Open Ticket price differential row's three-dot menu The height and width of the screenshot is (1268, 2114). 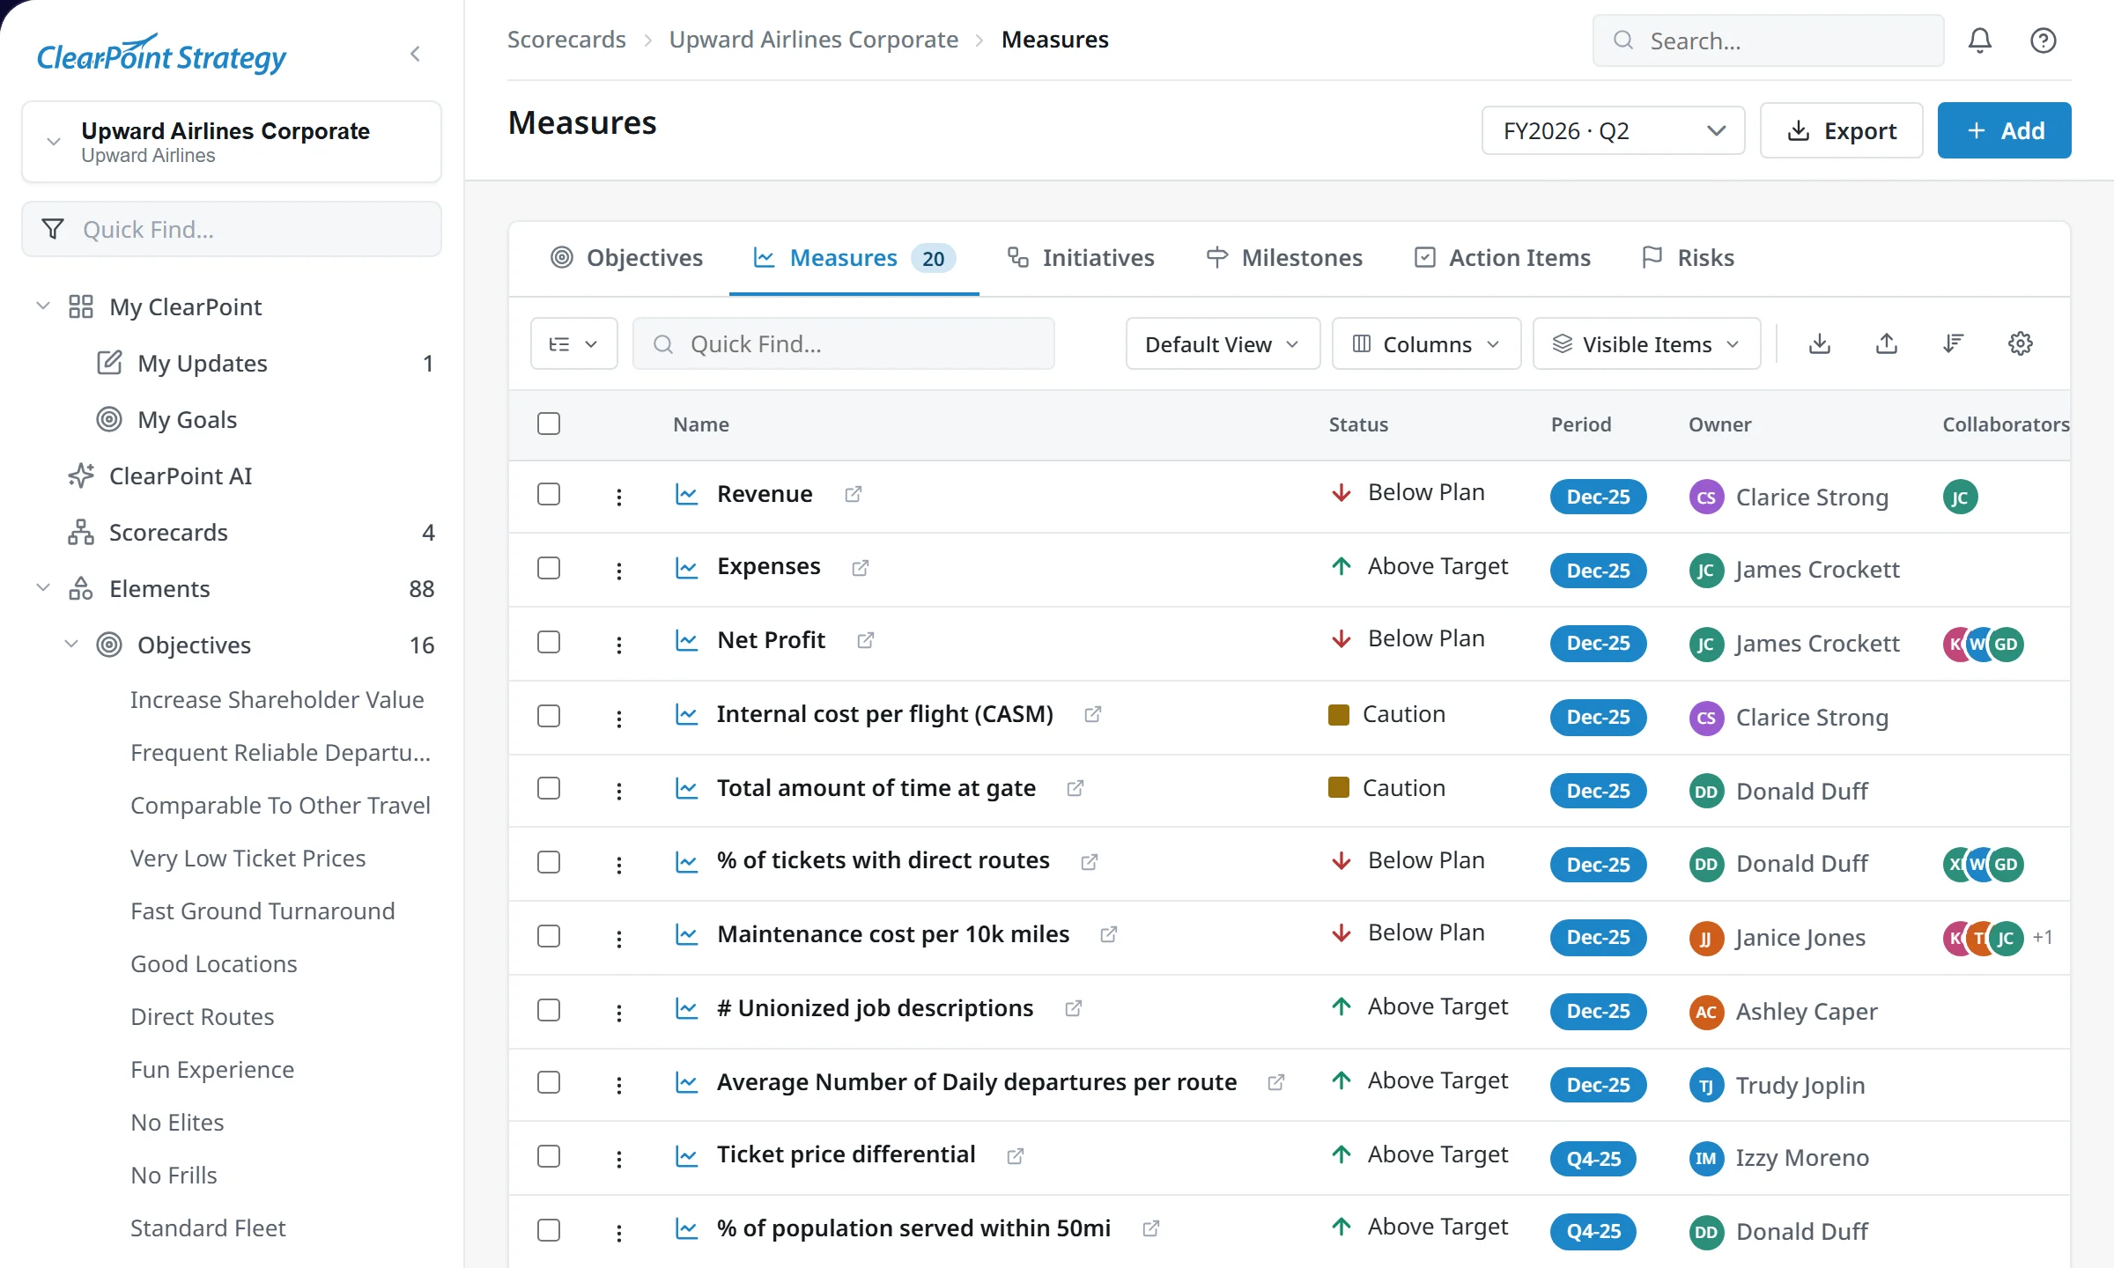click(619, 1158)
